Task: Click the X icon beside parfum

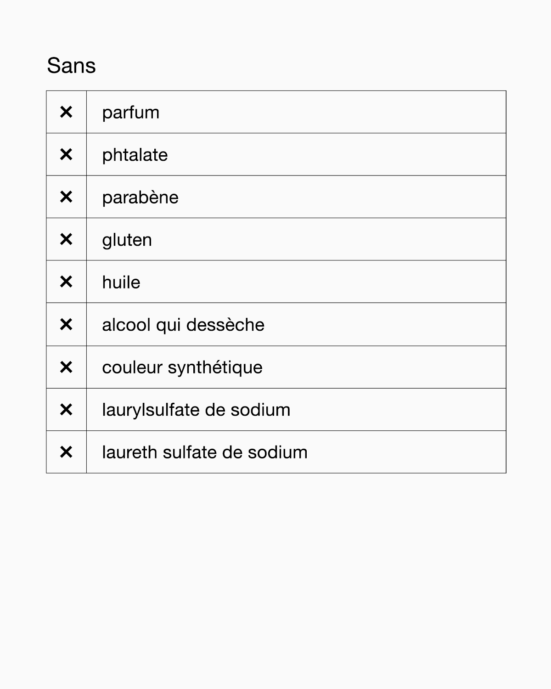Action: pos(66,112)
